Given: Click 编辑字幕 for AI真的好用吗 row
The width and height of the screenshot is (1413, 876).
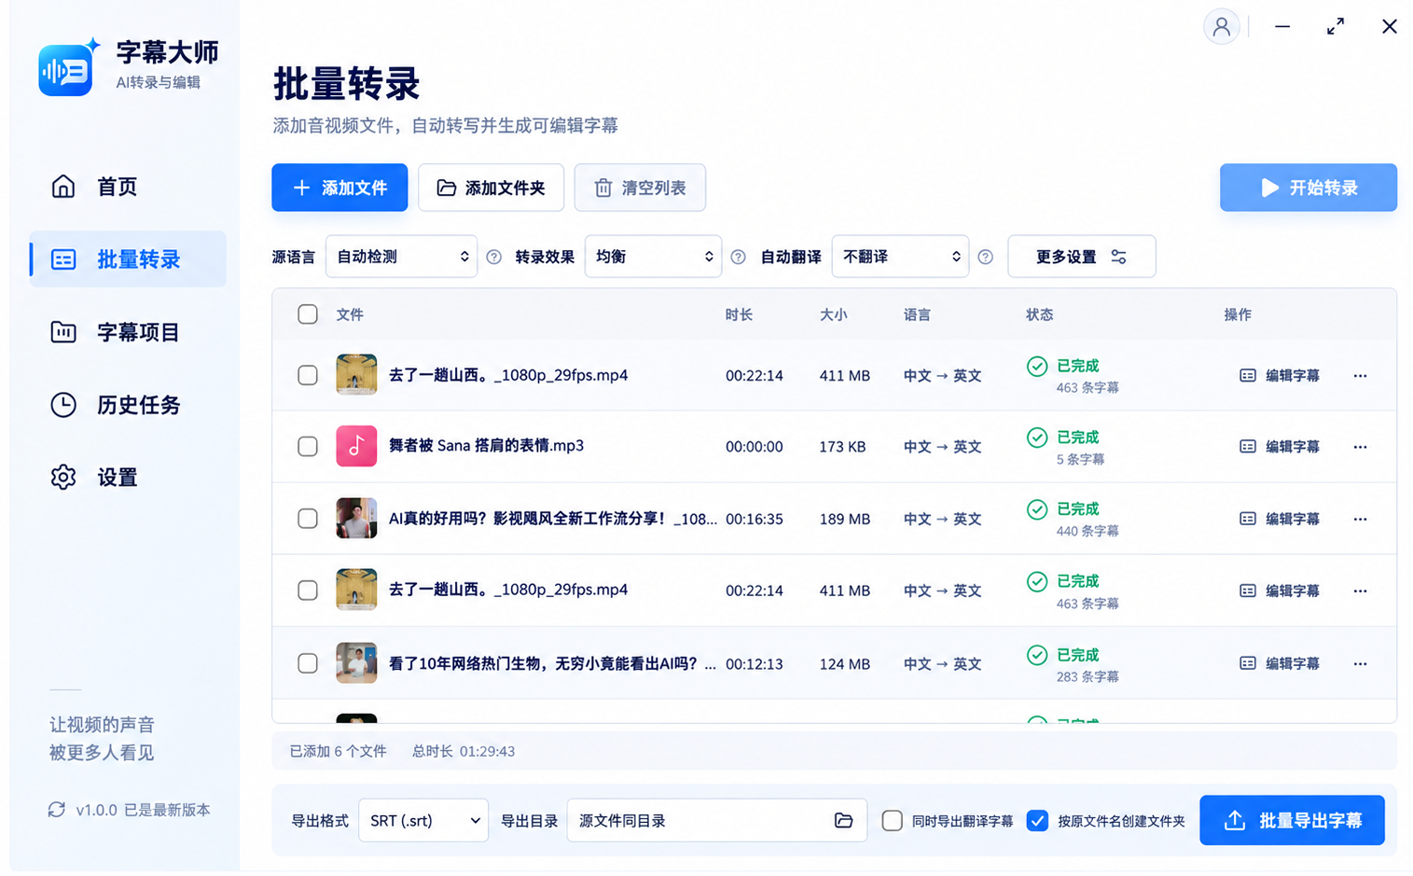Looking at the screenshot, I should click(x=1280, y=519).
